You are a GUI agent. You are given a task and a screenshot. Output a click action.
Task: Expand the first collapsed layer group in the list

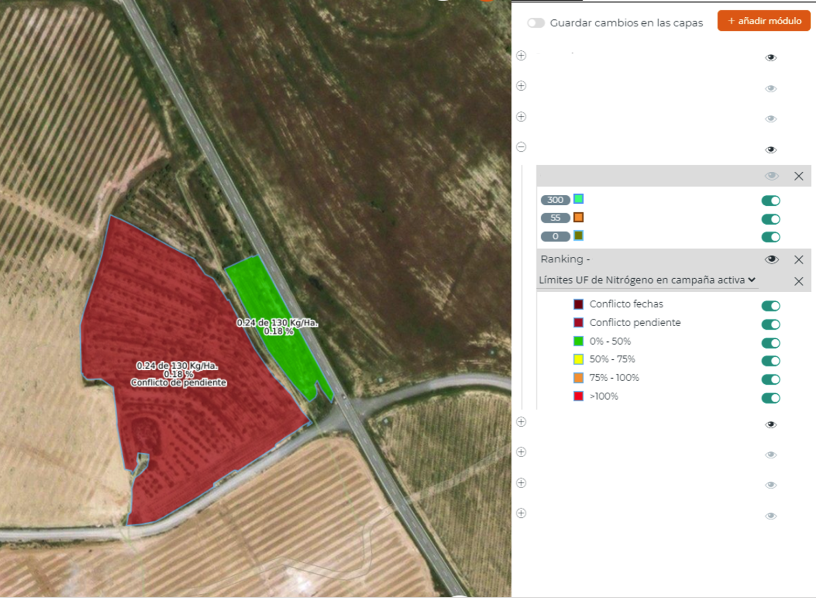(521, 56)
